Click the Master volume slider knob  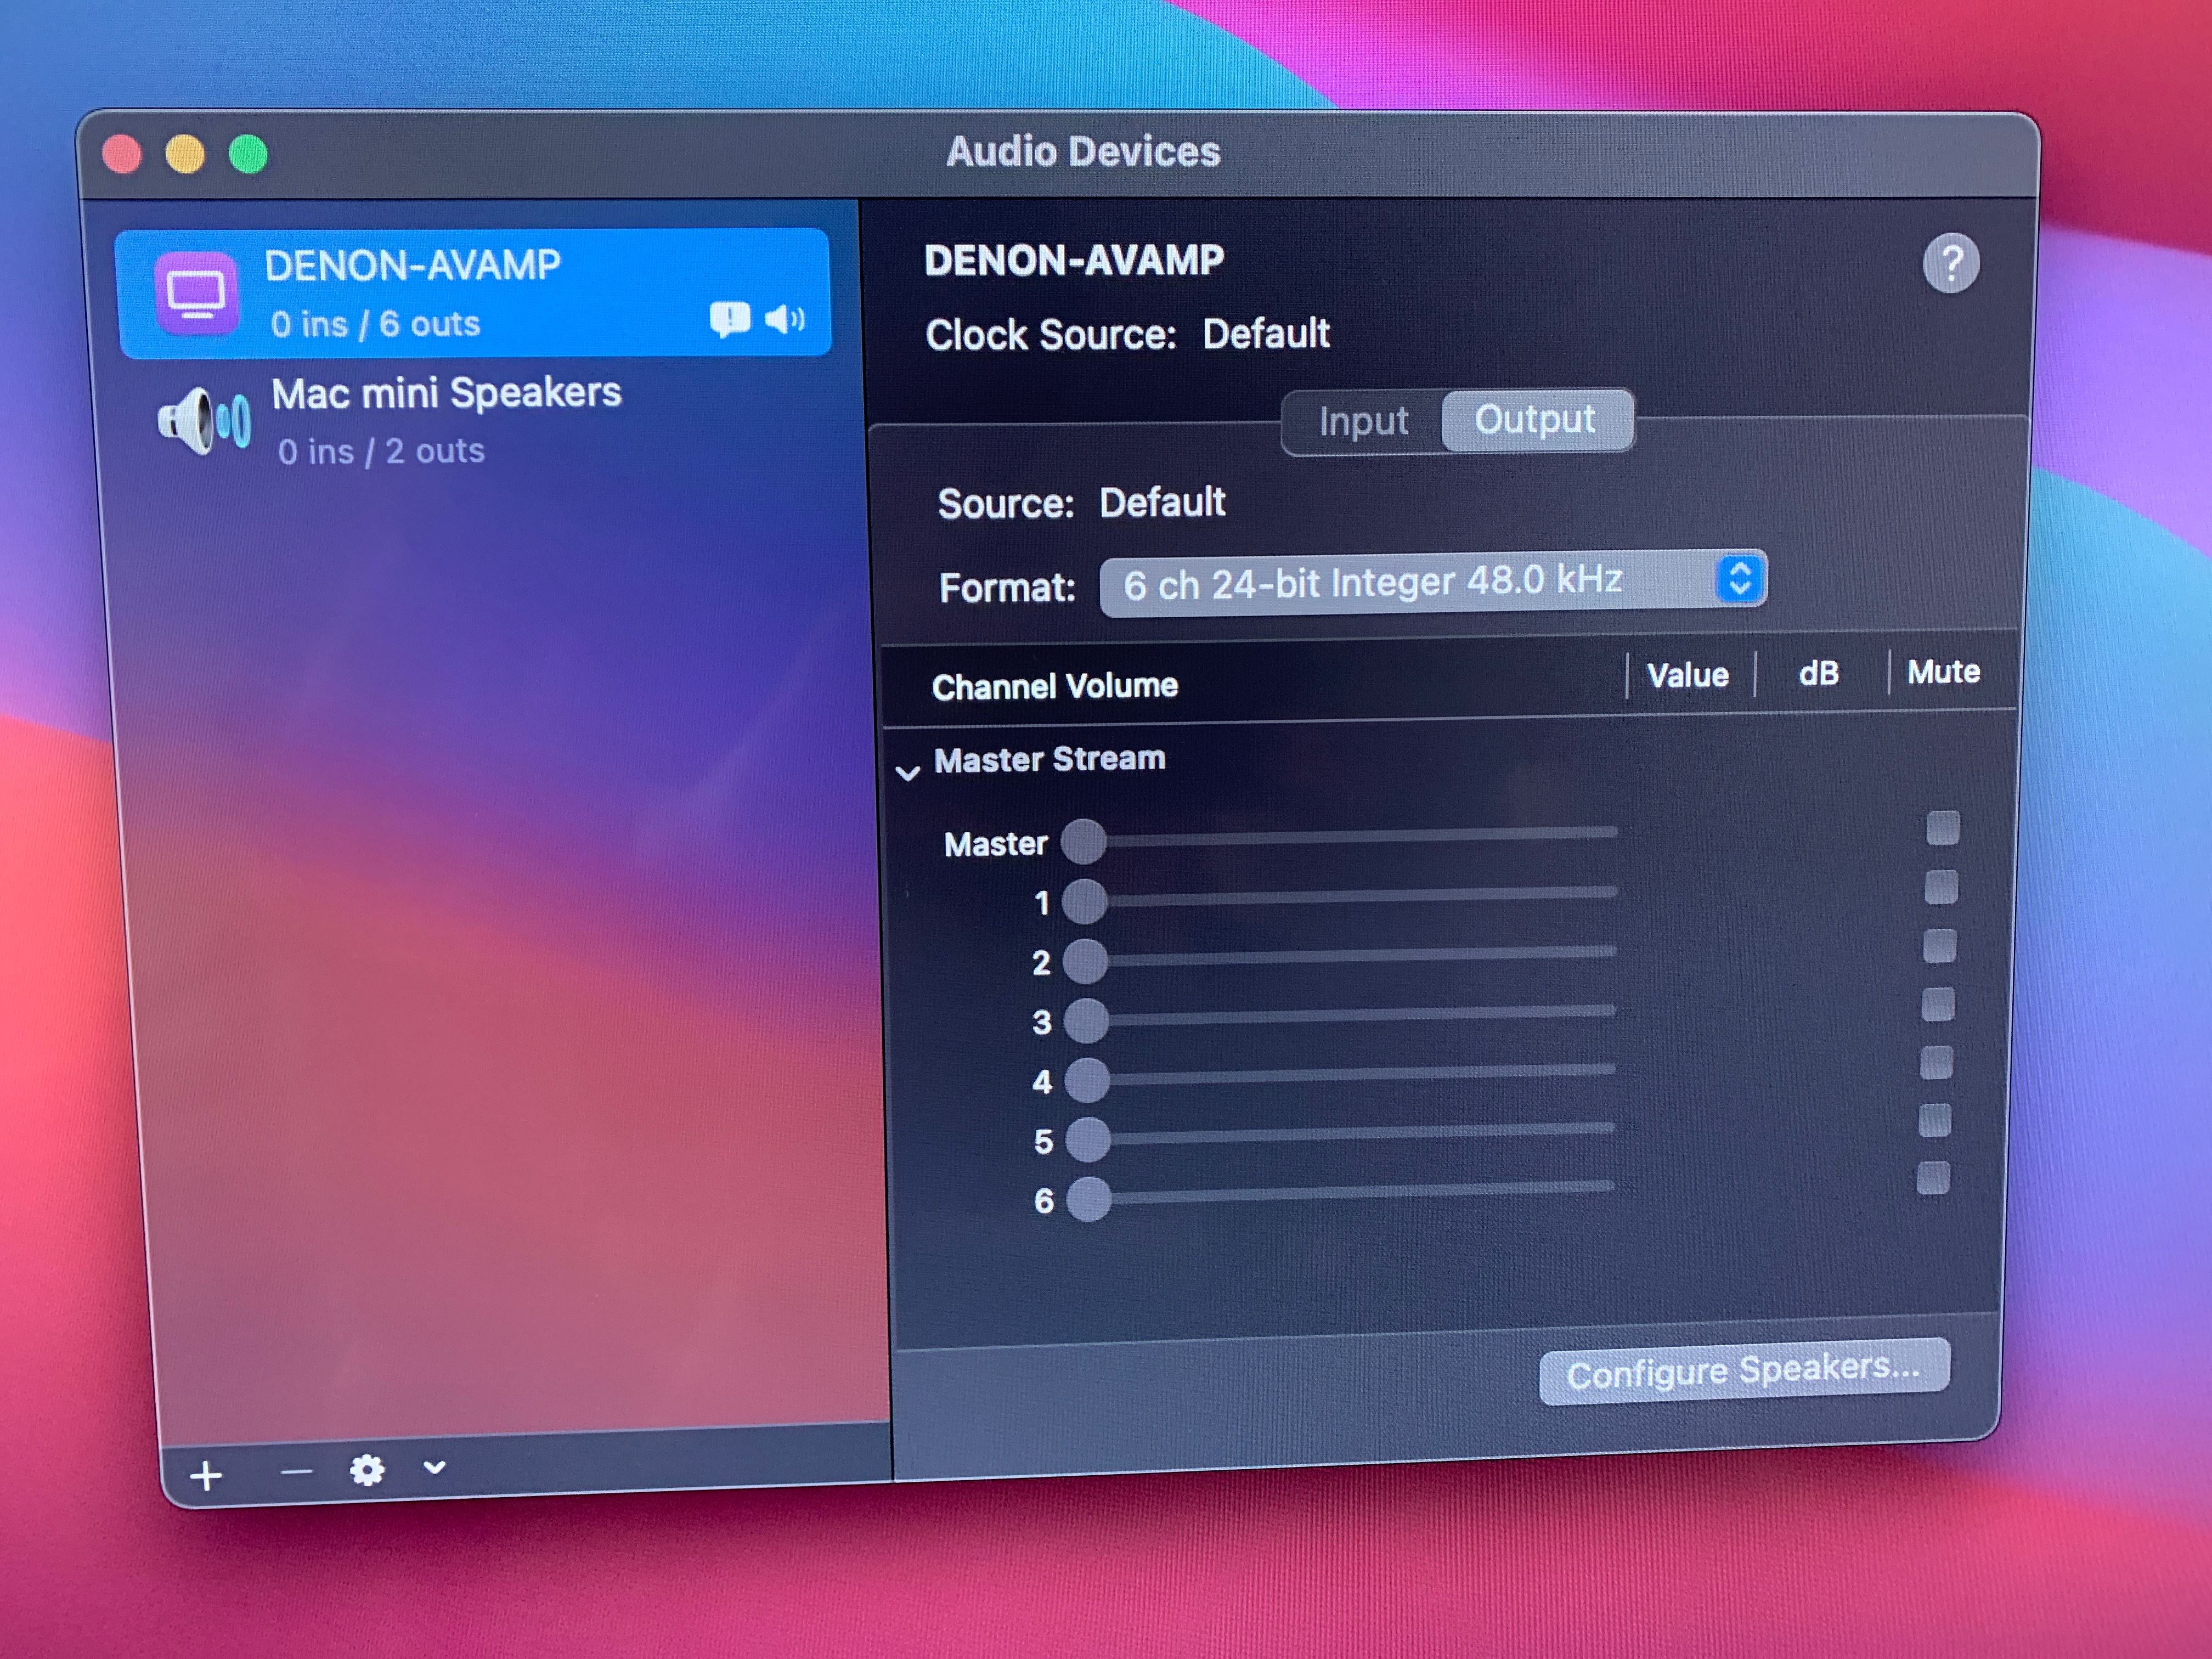tap(1083, 842)
